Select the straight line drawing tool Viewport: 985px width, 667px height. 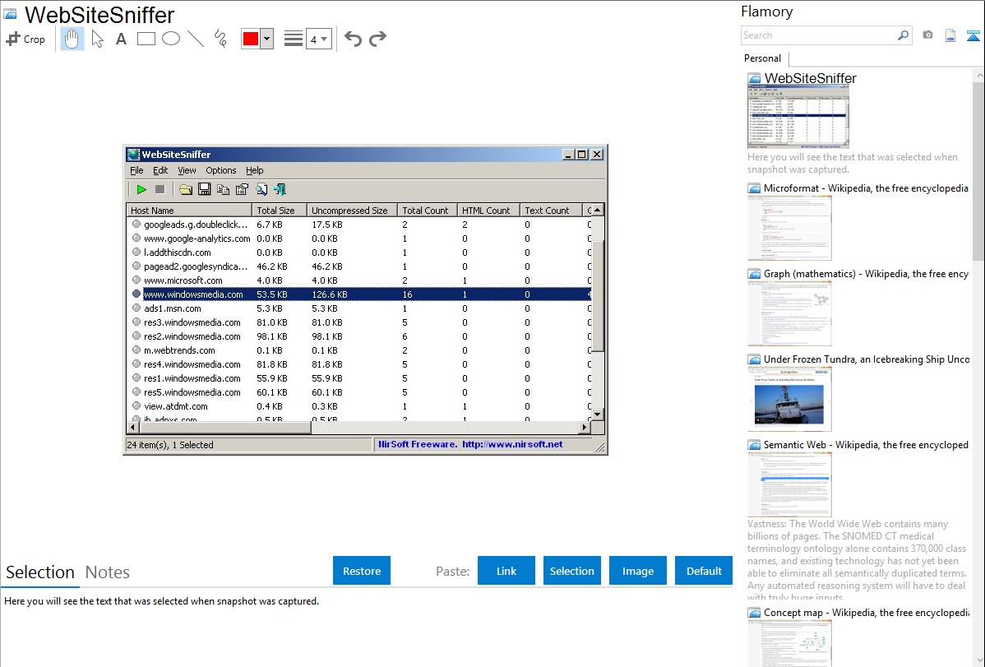(x=195, y=39)
